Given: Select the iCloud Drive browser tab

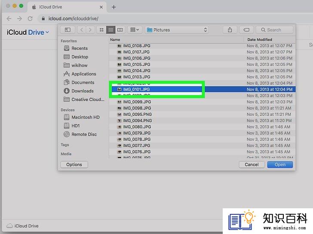Looking at the screenshot, I should 67,7.
